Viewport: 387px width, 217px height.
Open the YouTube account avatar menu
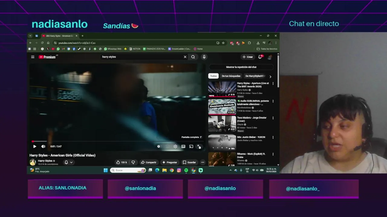tap(269, 57)
